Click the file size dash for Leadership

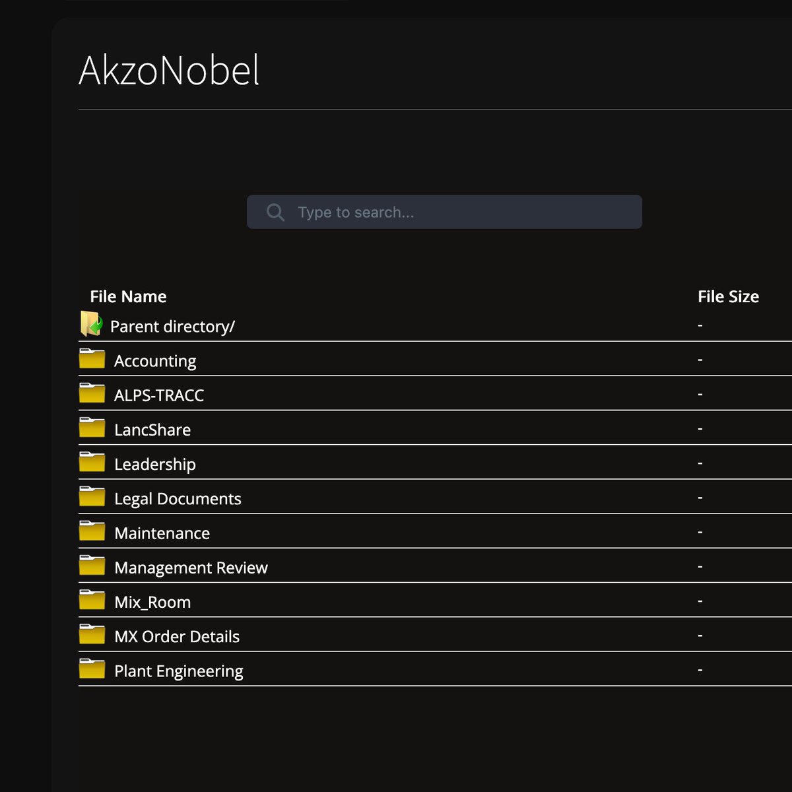(700, 463)
